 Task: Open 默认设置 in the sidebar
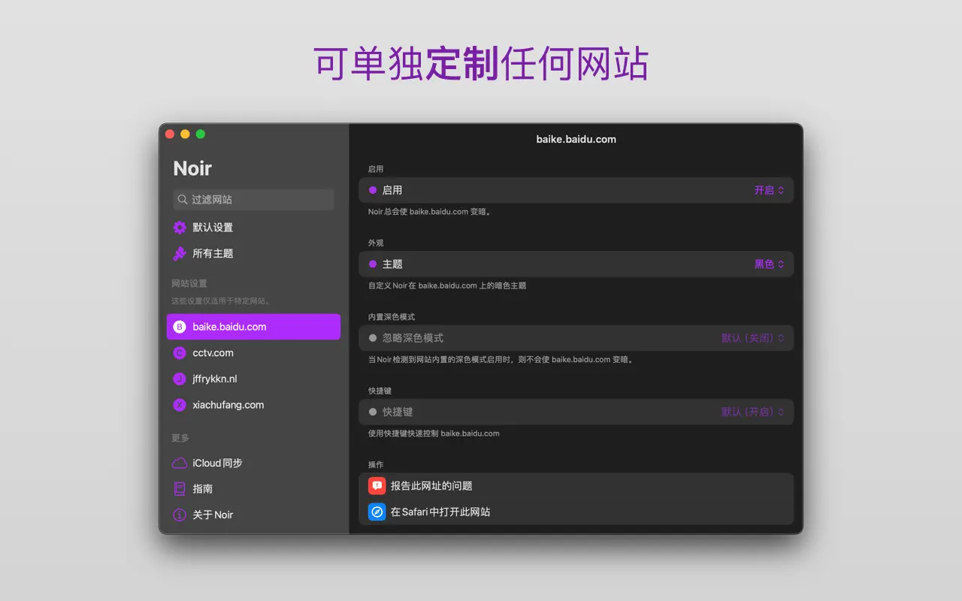pos(253,228)
